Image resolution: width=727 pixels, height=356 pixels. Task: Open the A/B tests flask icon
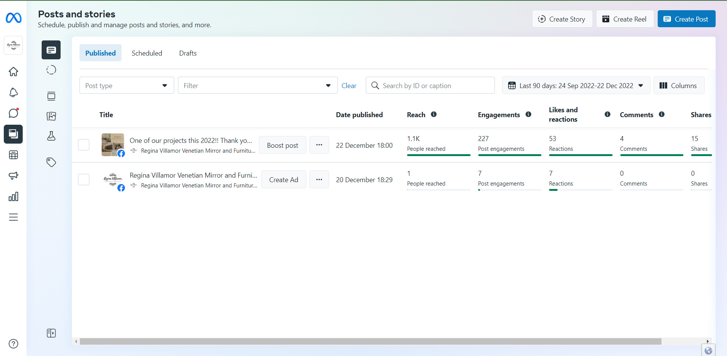[x=51, y=136]
